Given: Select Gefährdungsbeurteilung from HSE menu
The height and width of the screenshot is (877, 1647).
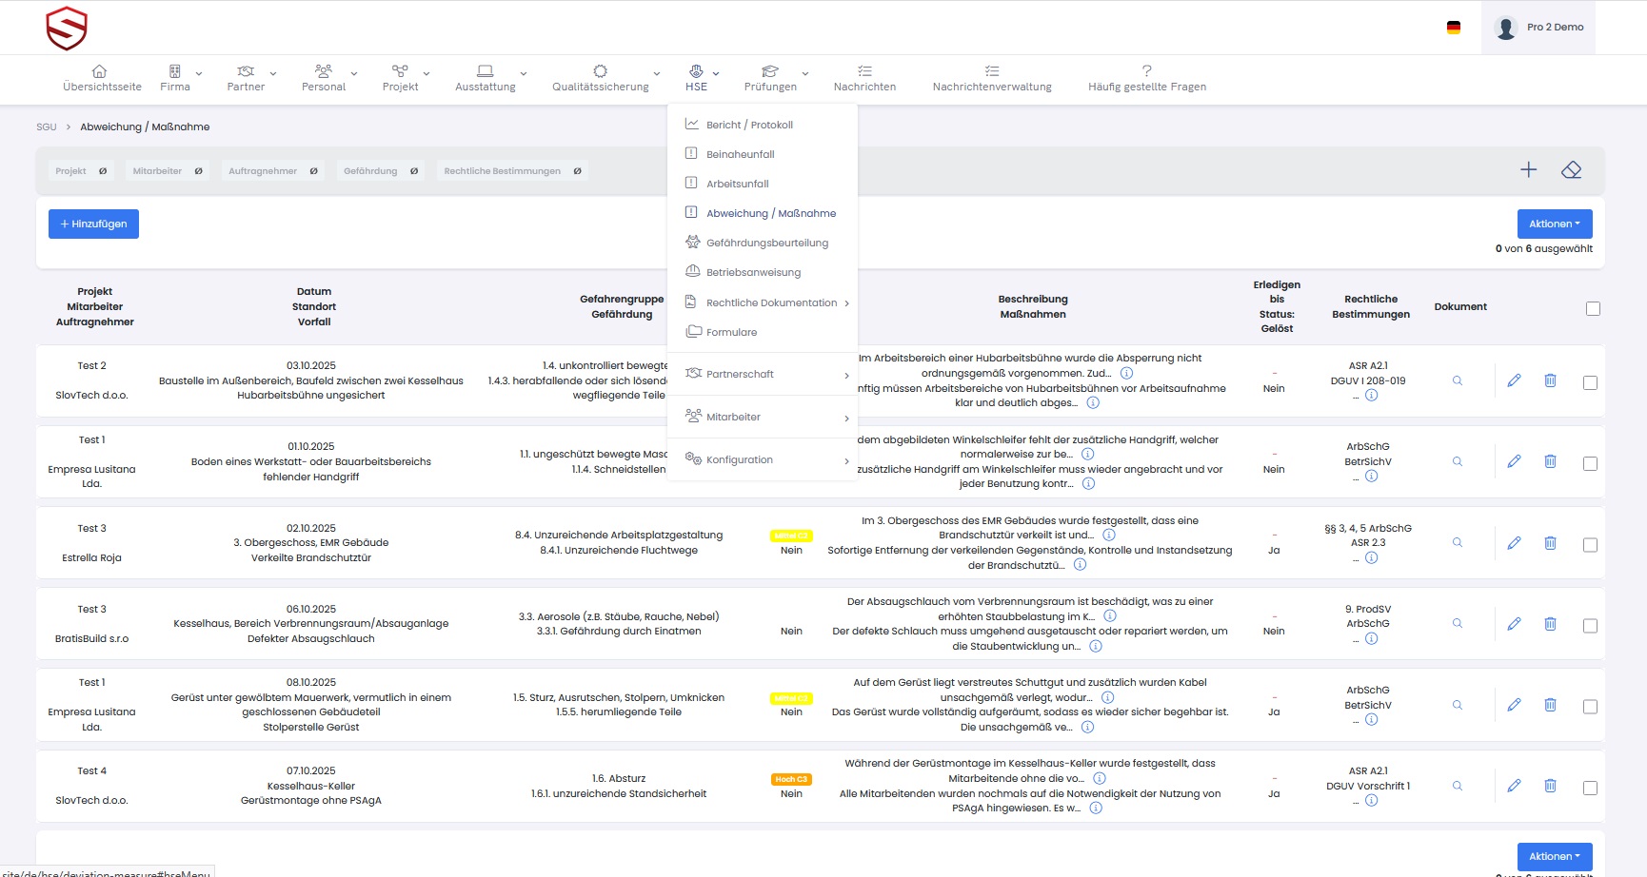Looking at the screenshot, I should tap(766, 243).
